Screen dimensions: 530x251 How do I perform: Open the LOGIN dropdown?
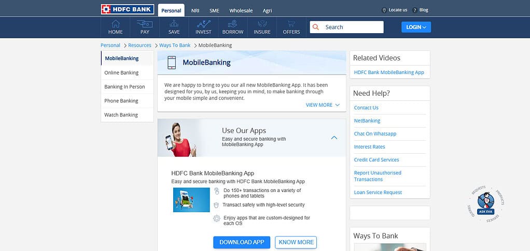click(x=416, y=27)
